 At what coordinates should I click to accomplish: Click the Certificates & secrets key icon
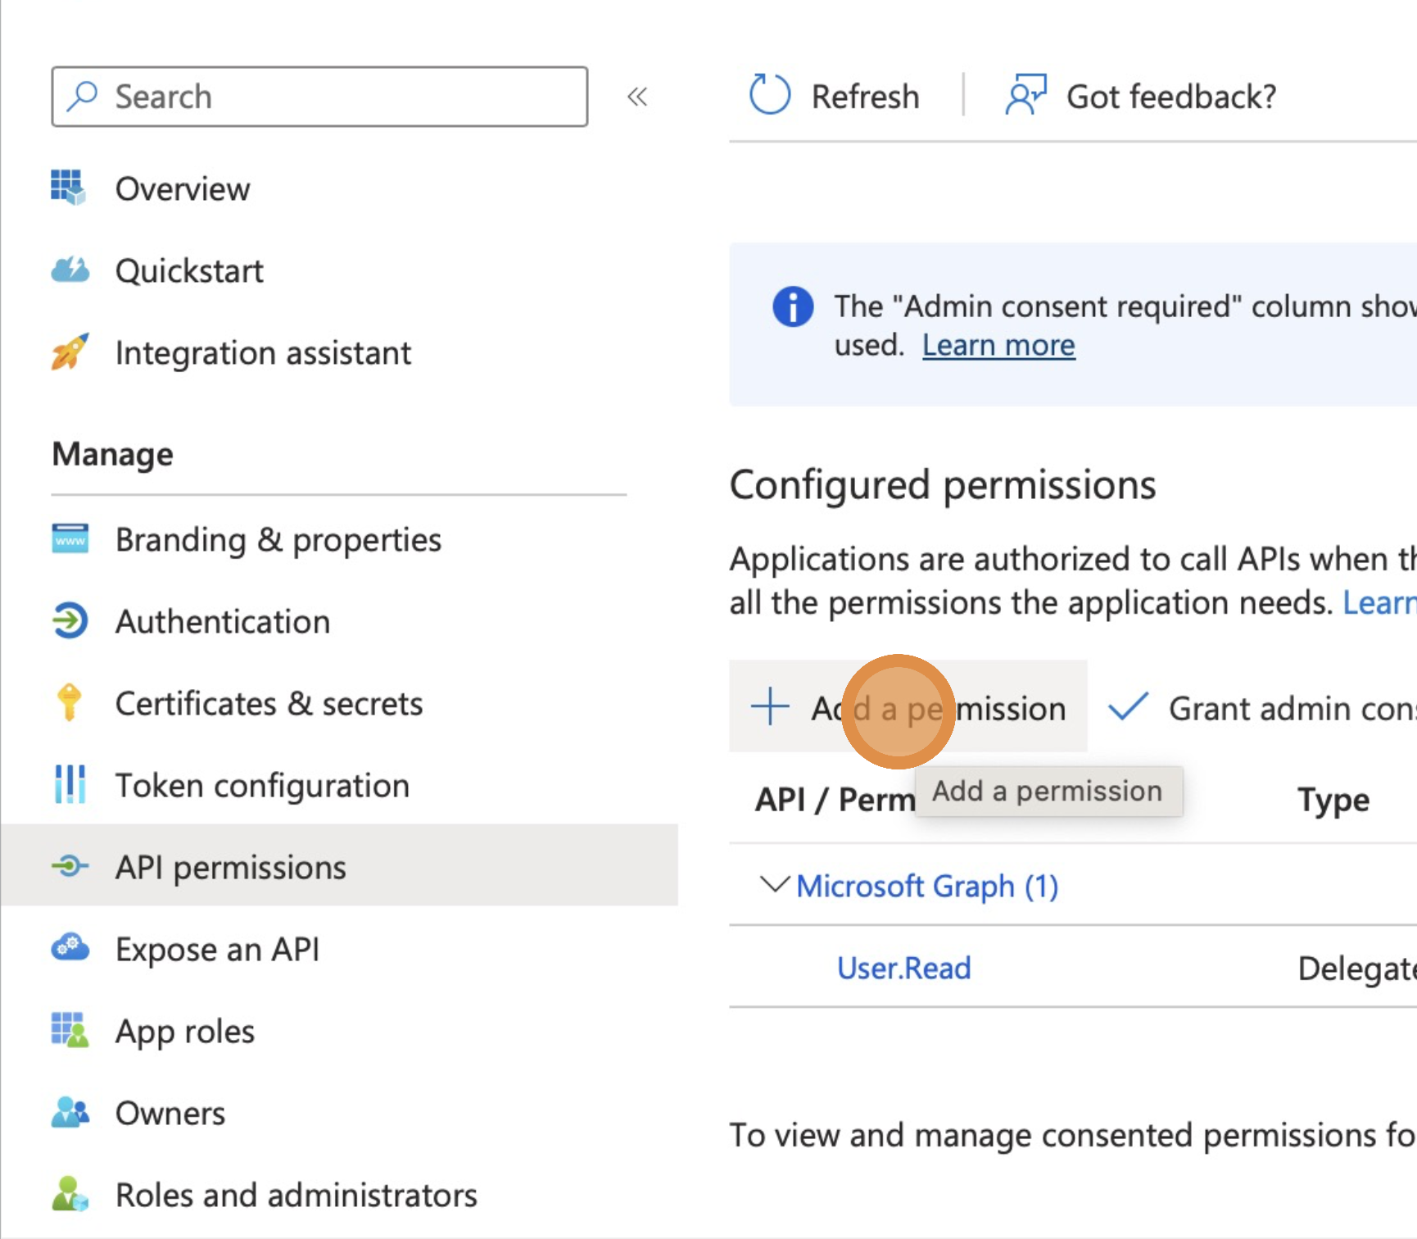[70, 703]
